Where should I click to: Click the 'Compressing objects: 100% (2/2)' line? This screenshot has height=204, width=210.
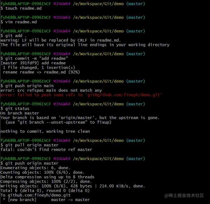(46, 181)
